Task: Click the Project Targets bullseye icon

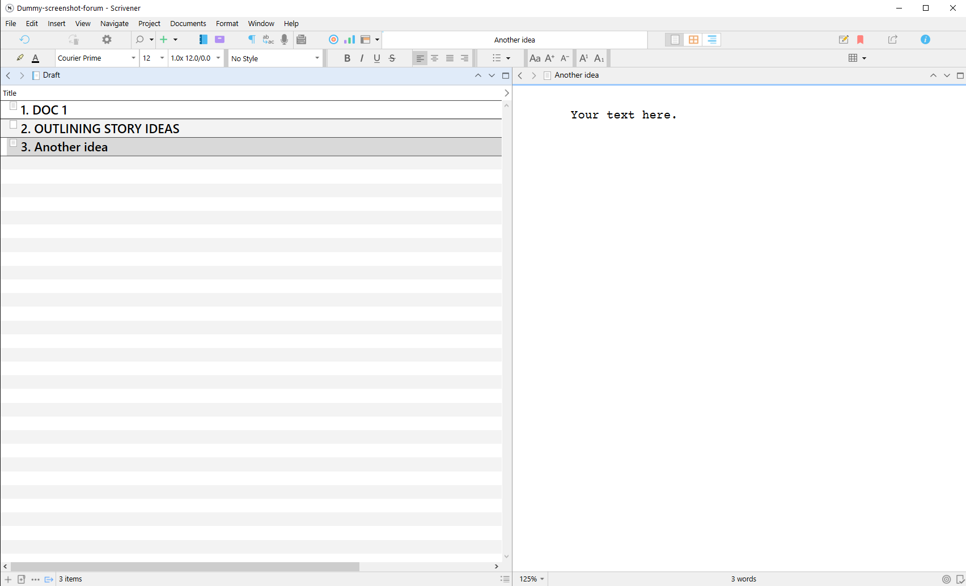Action: coord(333,40)
